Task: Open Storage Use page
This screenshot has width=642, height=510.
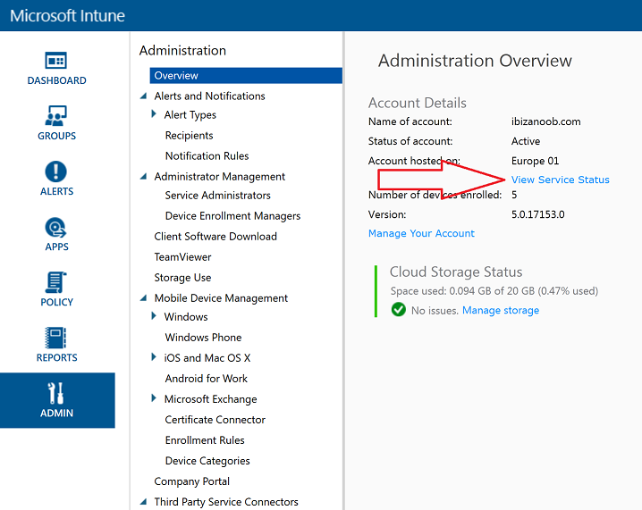Action: pyautogui.click(x=182, y=277)
